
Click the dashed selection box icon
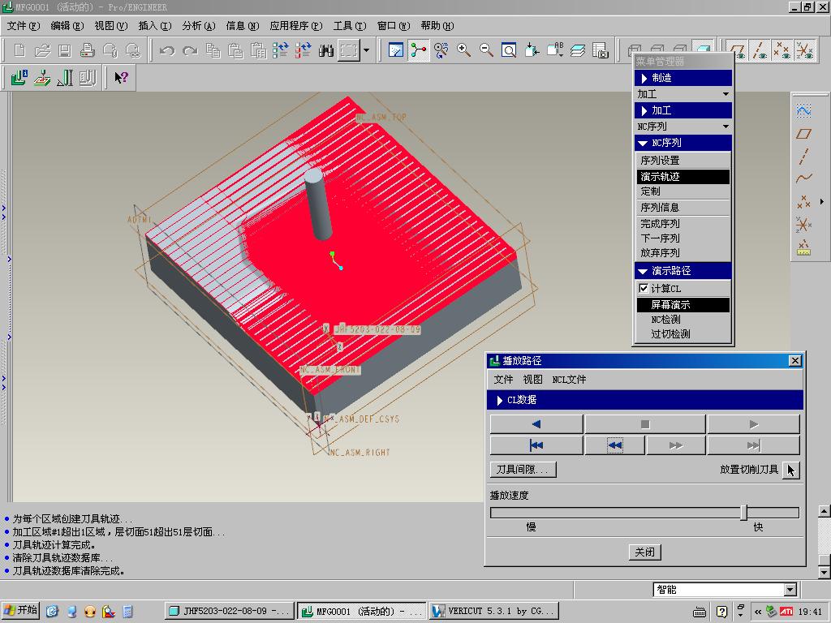349,50
